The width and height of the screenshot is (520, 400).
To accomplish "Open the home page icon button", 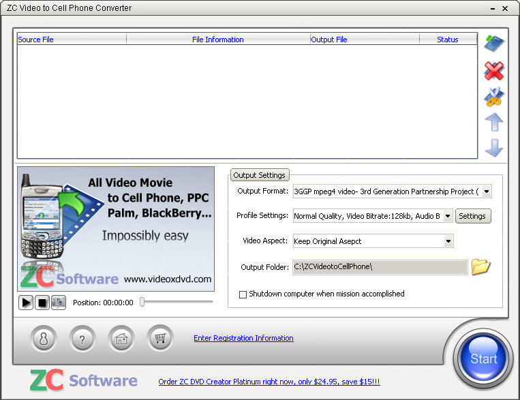I will [121, 339].
